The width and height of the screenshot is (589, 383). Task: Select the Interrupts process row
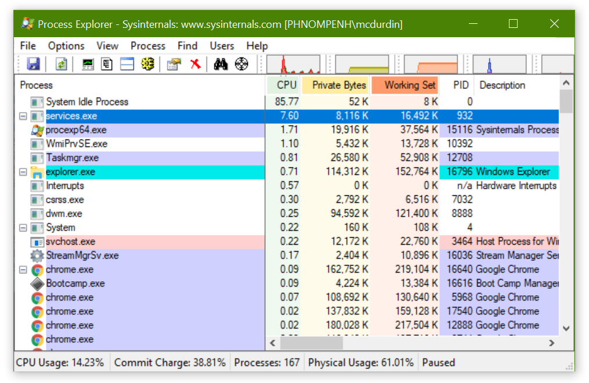[x=287, y=186]
